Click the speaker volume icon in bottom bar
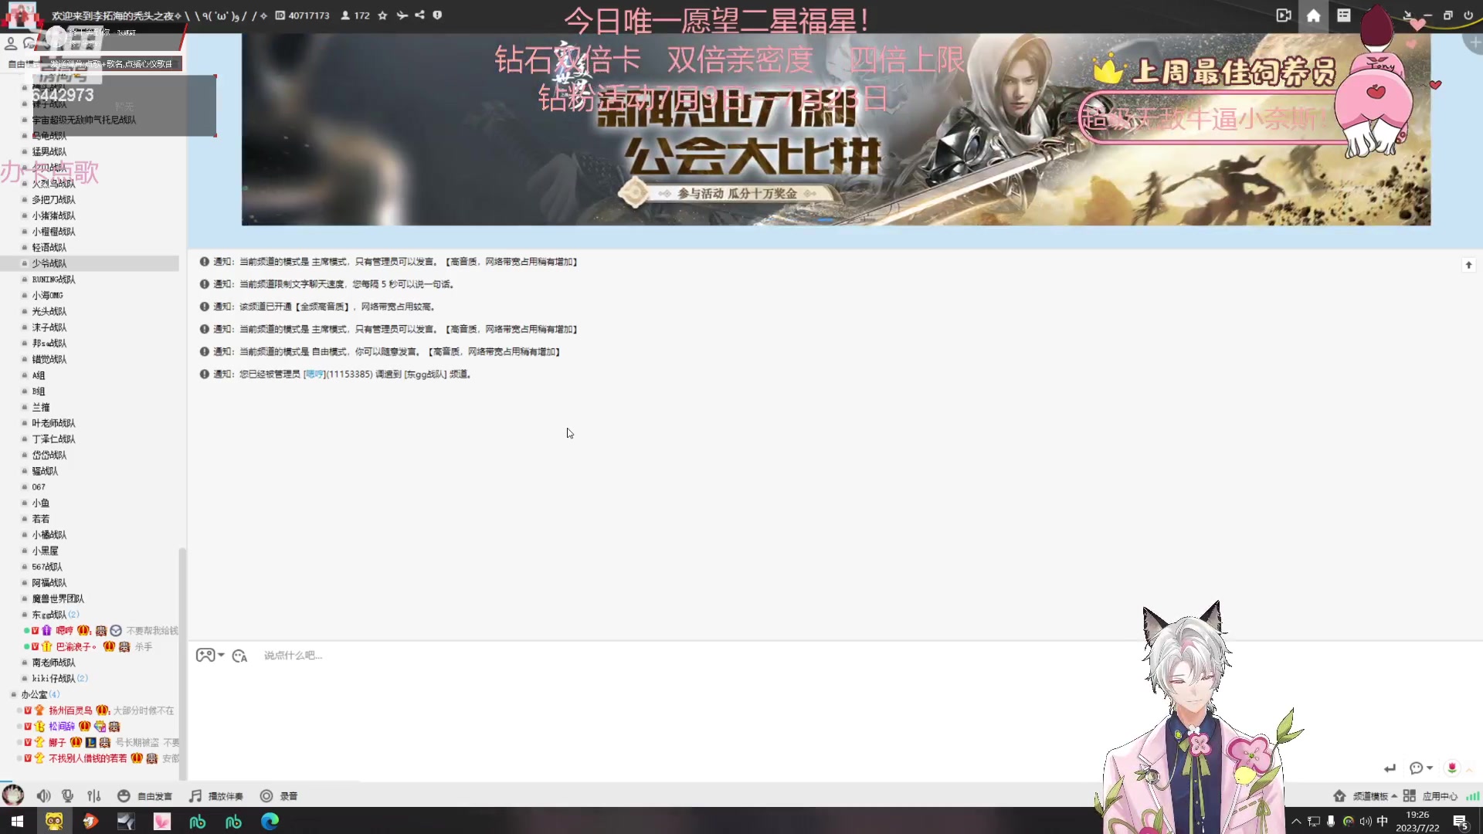The width and height of the screenshot is (1483, 834). [44, 795]
